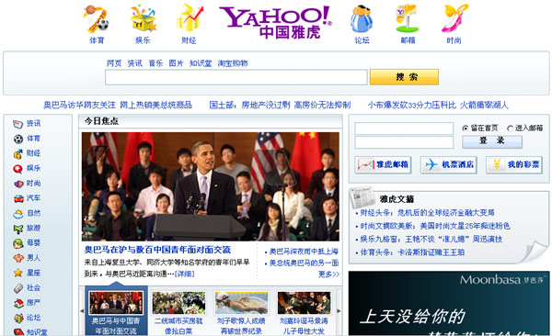
Task: Open the 邮箱 mailbox icon in top banner
Action: click(x=407, y=18)
